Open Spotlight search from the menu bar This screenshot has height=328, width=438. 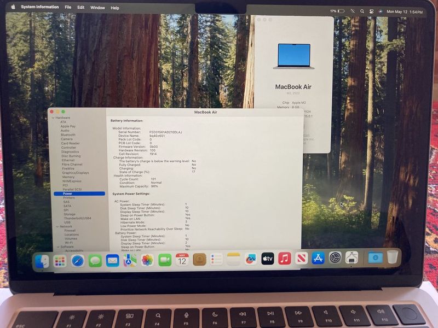click(362, 11)
